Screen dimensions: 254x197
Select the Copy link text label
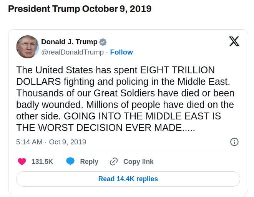click(x=138, y=162)
